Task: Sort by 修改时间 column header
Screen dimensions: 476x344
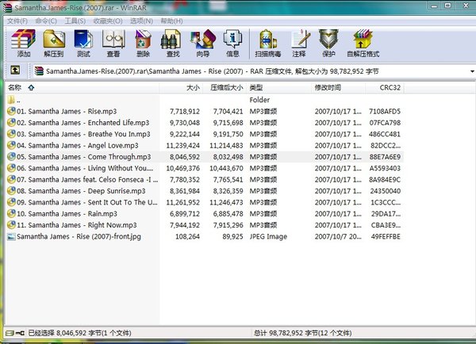Action: [339, 88]
